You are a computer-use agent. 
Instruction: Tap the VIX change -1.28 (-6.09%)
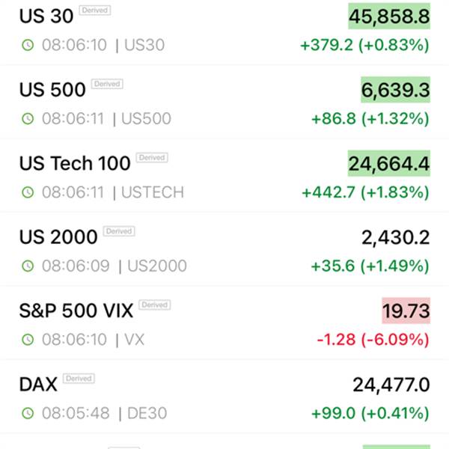tap(373, 340)
